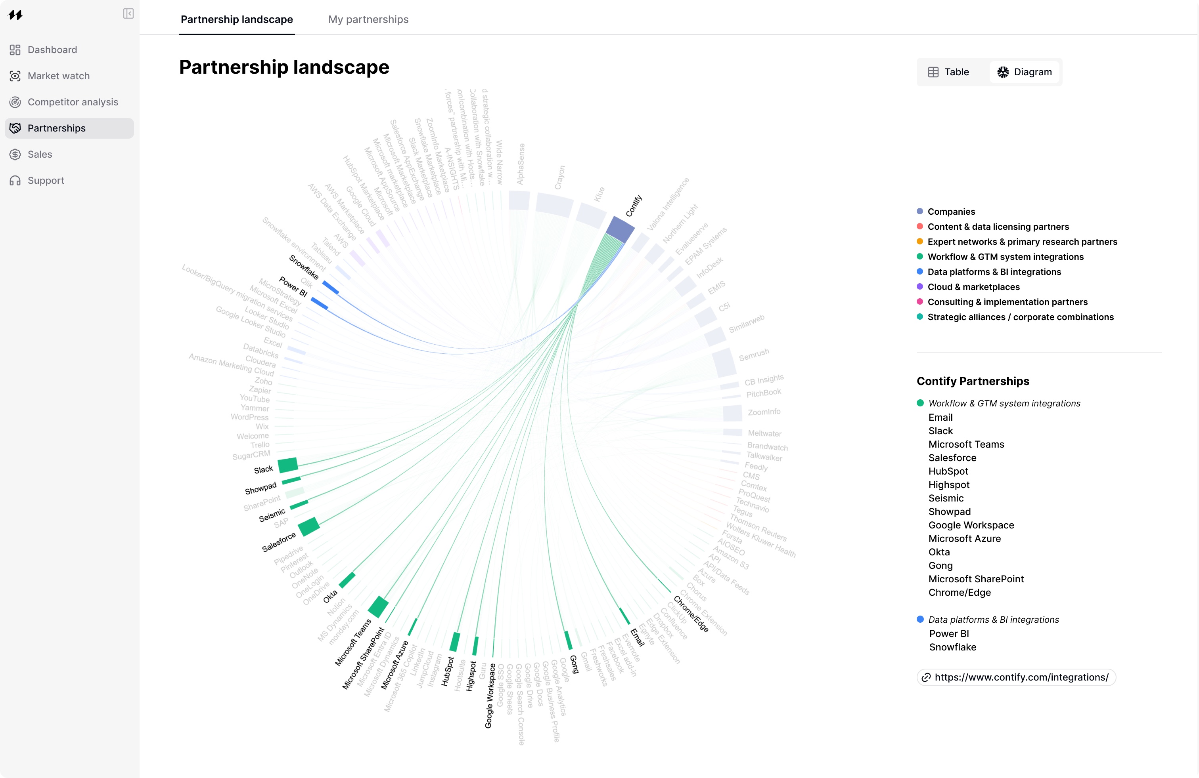1199x778 pixels.
Task: Click the Companies legend color dot
Action: click(x=920, y=212)
